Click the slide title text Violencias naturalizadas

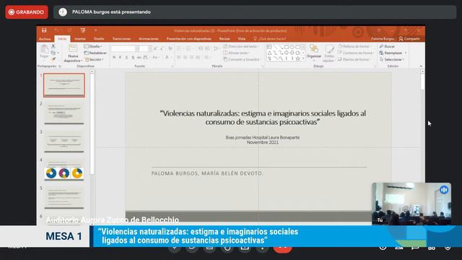263,117
